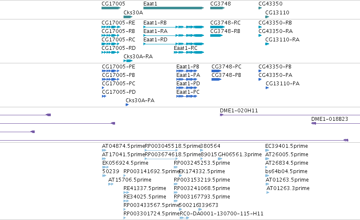Click EST AT04874.5prime
This screenshot has height=220, width=360.
pyautogui.click(x=123, y=146)
